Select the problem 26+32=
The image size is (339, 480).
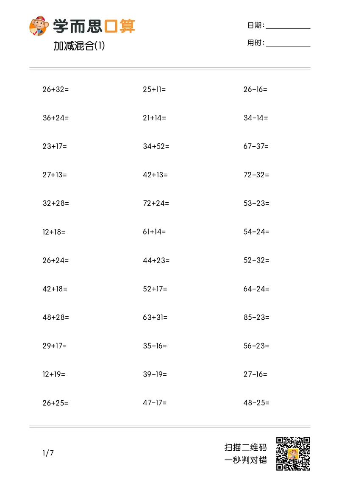[56, 89]
